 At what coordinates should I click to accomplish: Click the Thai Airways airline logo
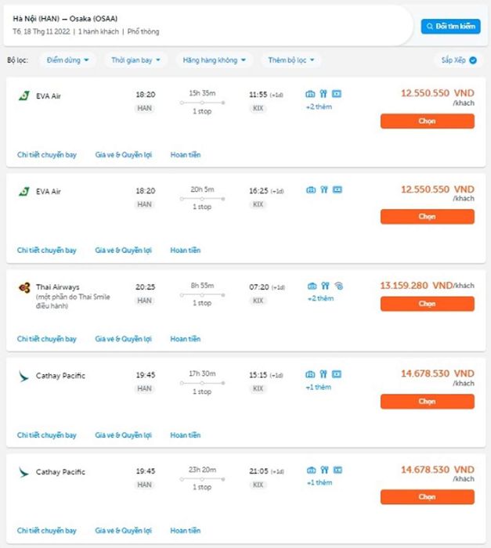click(23, 287)
